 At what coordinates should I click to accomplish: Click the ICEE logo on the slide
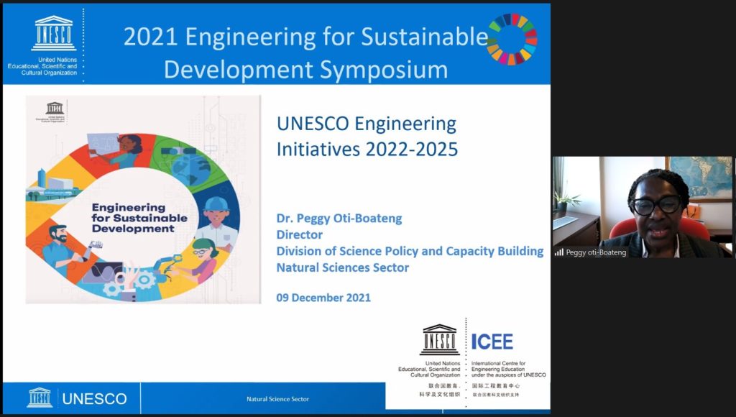click(492, 342)
